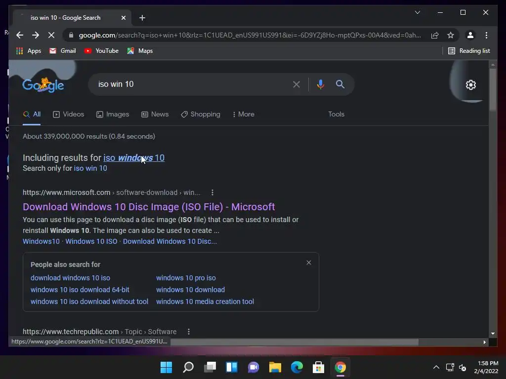Open the Windows Start menu

pos(166,367)
